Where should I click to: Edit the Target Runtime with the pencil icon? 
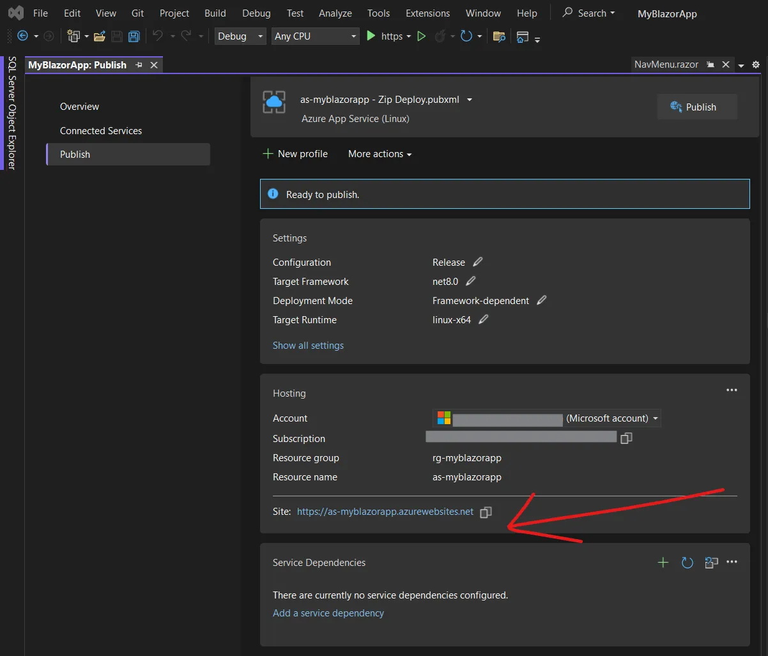pos(484,319)
